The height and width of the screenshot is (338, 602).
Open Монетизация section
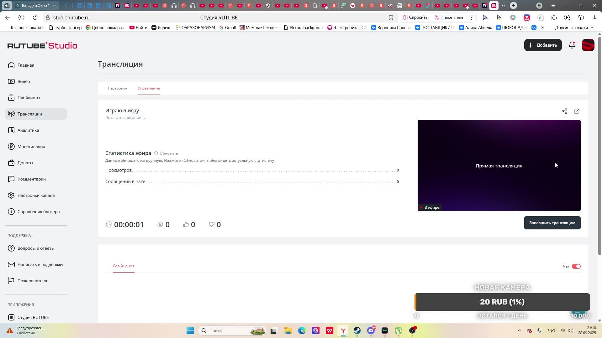tap(31, 146)
